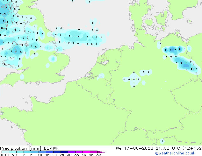Click the "10" legend scale label

(x=40, y=155)
